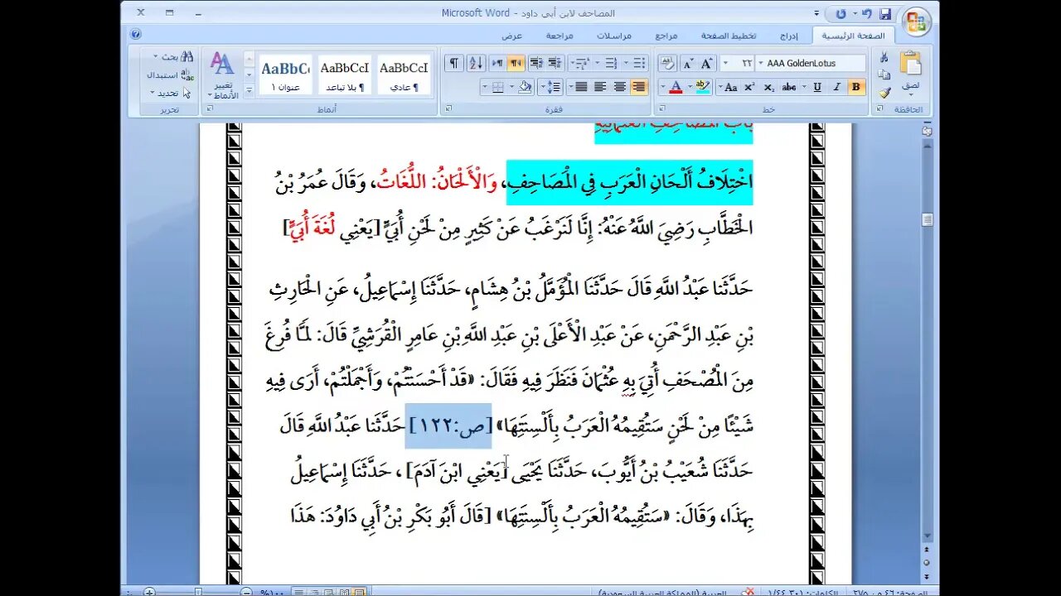Click Decrease Indent icon
This screenshot has height=596, width=1061.
pyautogui.click(x=554, y=64)
